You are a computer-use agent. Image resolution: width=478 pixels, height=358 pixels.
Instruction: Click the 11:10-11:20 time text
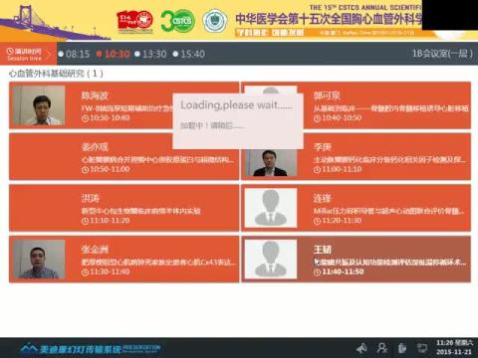(x=110, y=221)
